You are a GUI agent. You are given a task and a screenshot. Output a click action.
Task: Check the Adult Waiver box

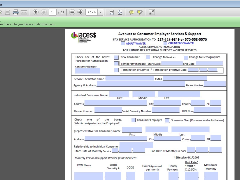click(x=123, y=43)
